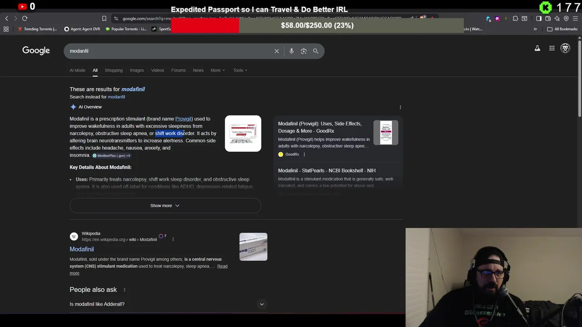Submit search with magnifier icon

pos(316,51)
